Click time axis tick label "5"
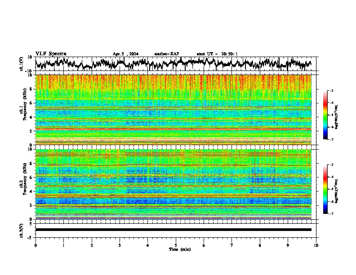The height and width of the screenshot is (275, 356). pyautogui.click(x=176, y=245)
